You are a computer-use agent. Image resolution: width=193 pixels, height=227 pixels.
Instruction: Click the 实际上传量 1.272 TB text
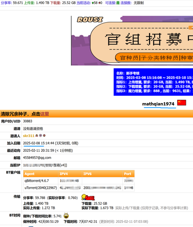click(39, 208)
